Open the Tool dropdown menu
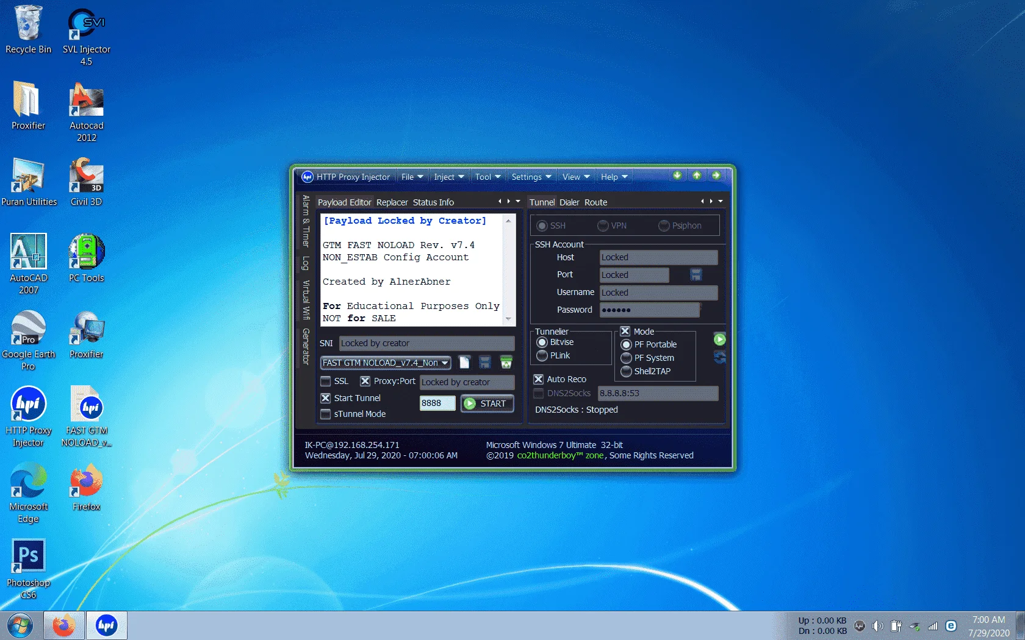 488,177
